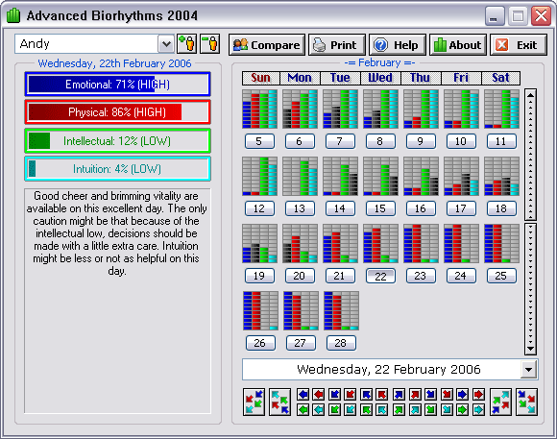Expand the date picker dropdown arrow

click(x=528, y=370)
